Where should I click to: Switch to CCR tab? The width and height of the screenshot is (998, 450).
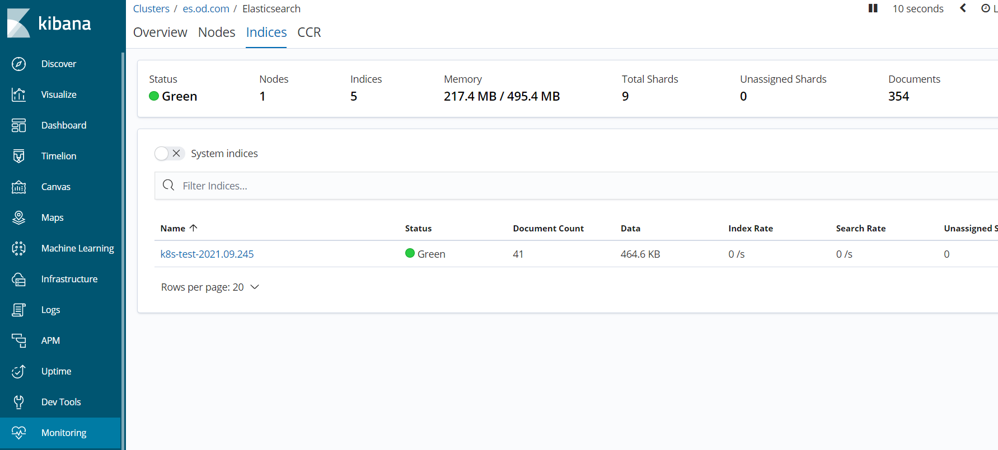click(309, 32)
